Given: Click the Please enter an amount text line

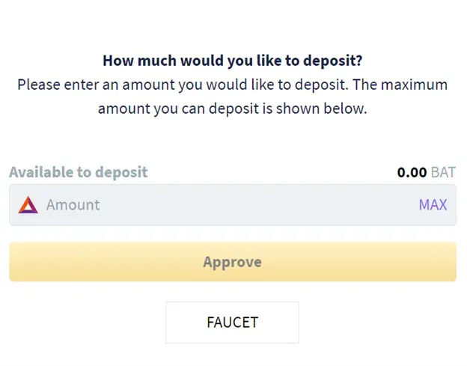Looking at the screenshot, I should [233, 85].
